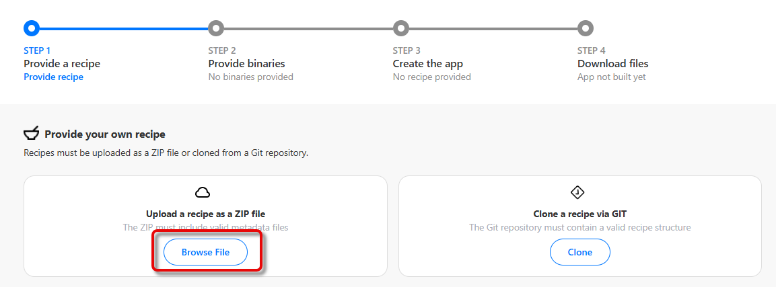Image resolution: width=776 pixels, height=287 pixels.
Task: Click the Provide your own recipe heading
Action: coord(104,134)
